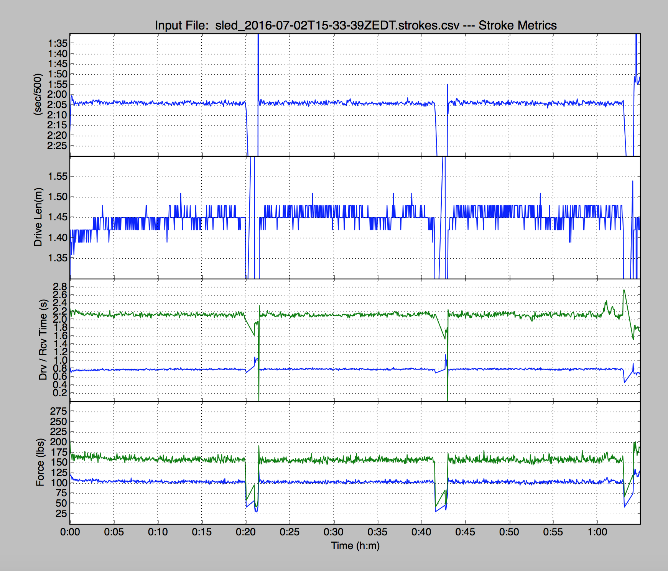
Task: Select the 0:10 tick on the time axis
Action: pyautogui.click(x=158, y=532)
